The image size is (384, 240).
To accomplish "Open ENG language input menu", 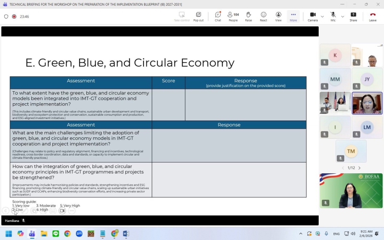I will pos(336,234).
